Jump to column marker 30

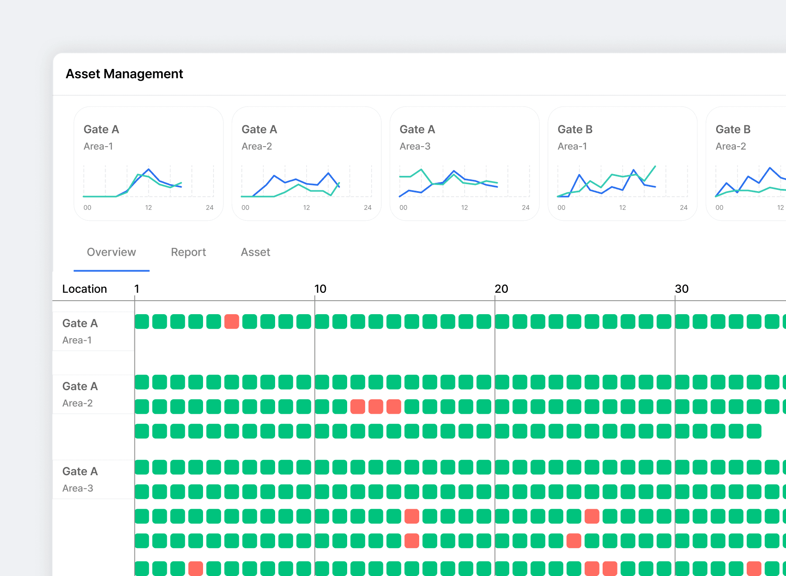point(681,289)
